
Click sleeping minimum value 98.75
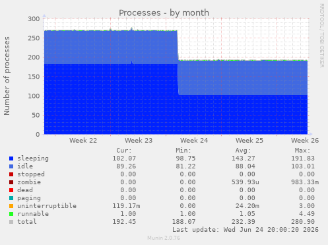[x=185, y=158]
